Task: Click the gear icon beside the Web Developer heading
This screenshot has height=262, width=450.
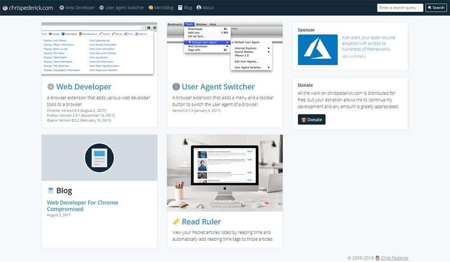Action: (x=50, y=87)
